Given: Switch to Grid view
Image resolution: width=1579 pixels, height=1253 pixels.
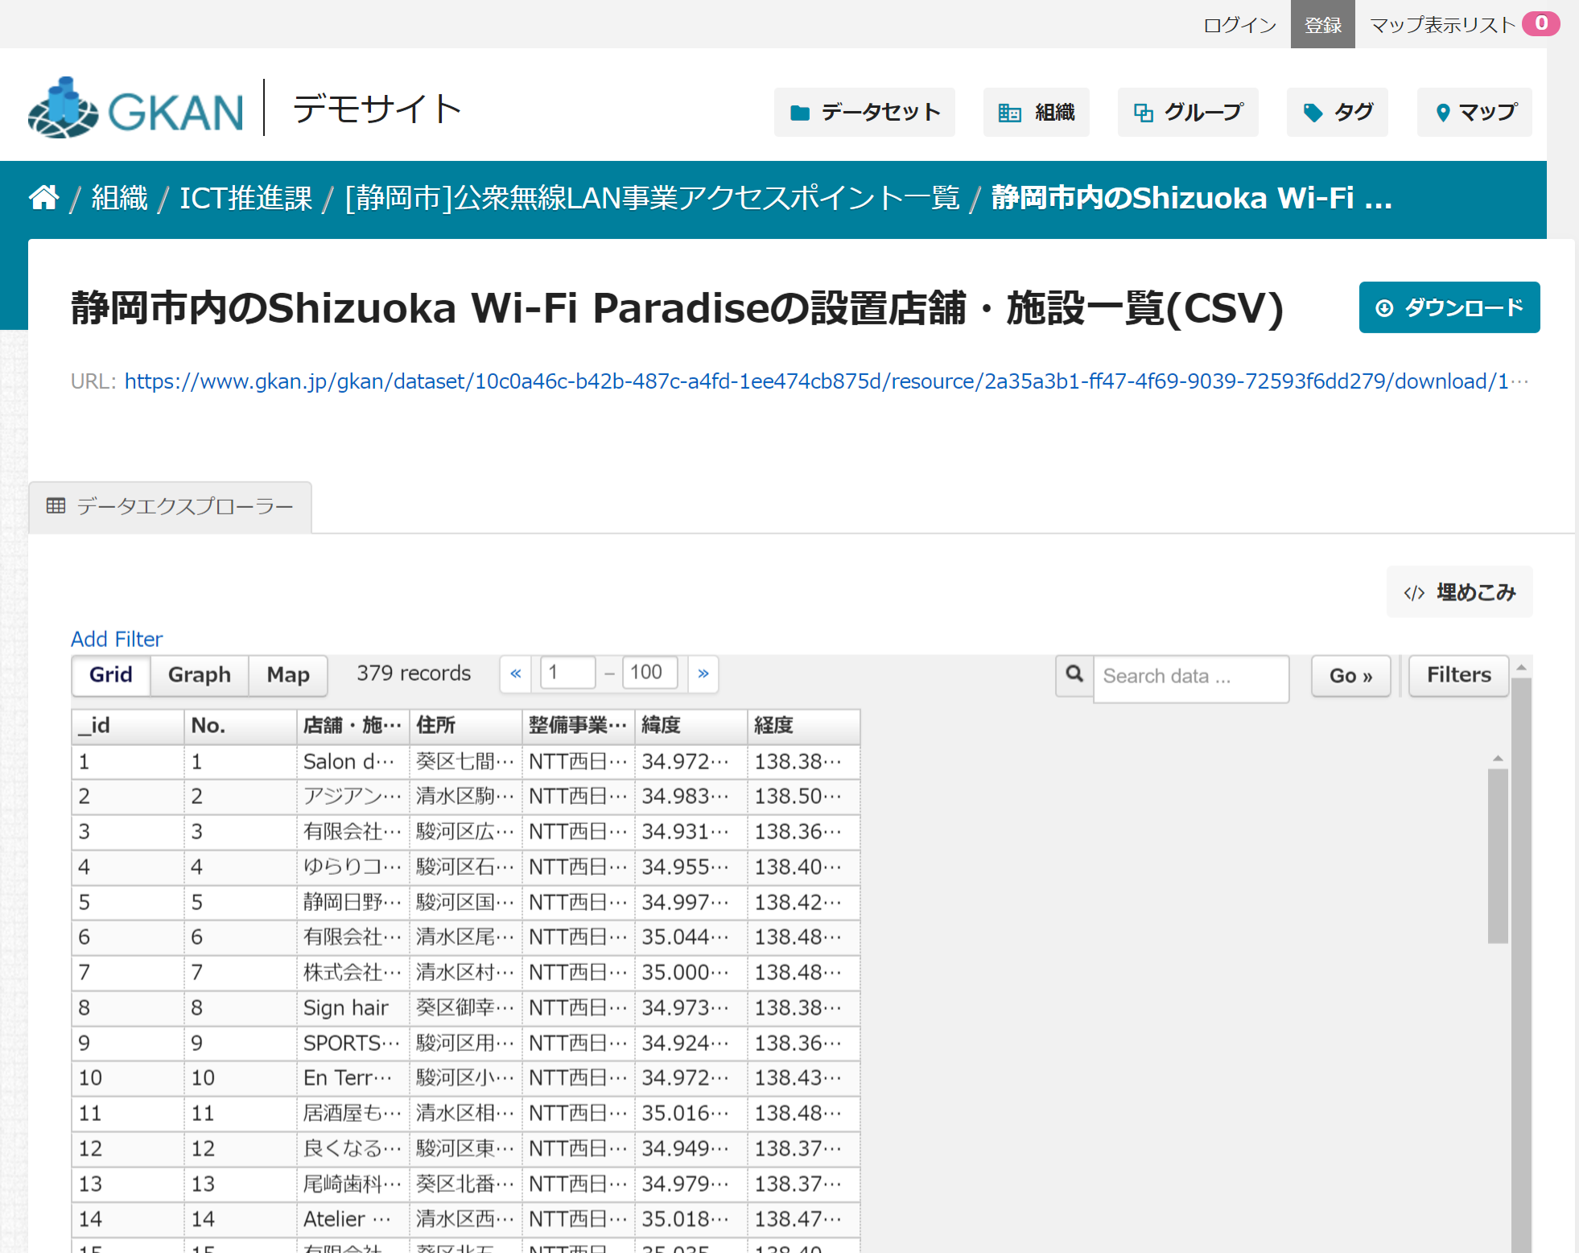Looking at the screenshot, I should (x=111, y=675).
